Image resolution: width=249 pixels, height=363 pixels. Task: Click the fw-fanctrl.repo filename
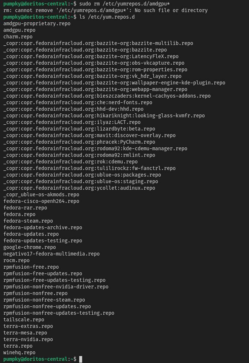89,168
